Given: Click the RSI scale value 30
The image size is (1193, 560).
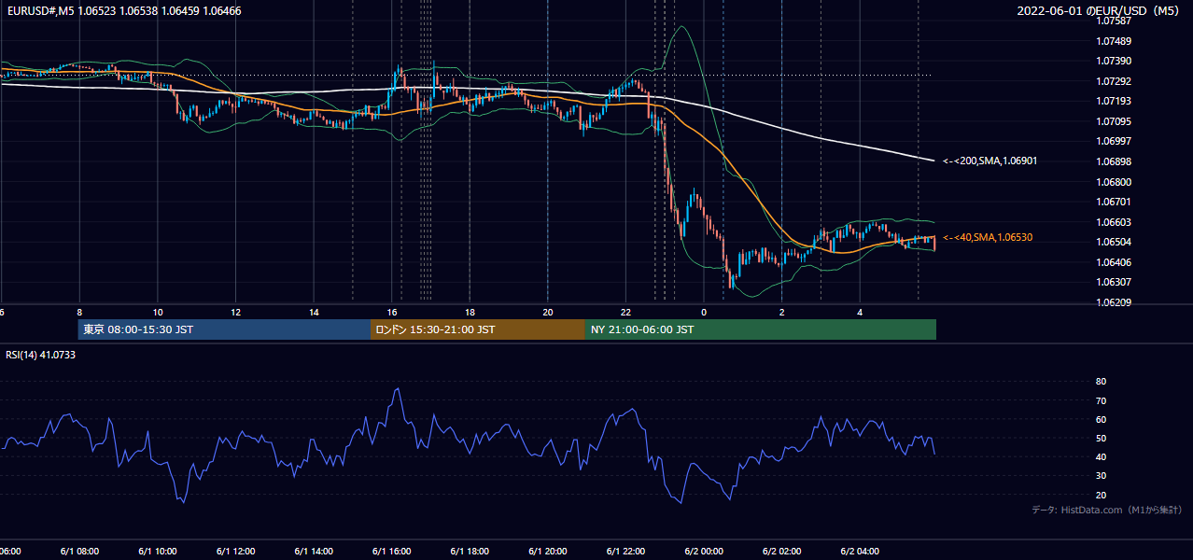Looking at the screenshot, I should click(1101, 476).
